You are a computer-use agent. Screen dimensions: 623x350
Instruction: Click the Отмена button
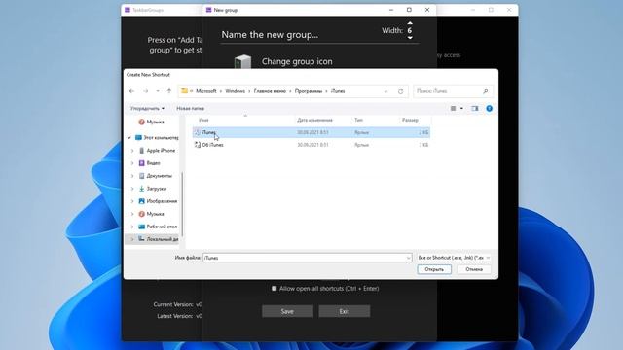474,269
